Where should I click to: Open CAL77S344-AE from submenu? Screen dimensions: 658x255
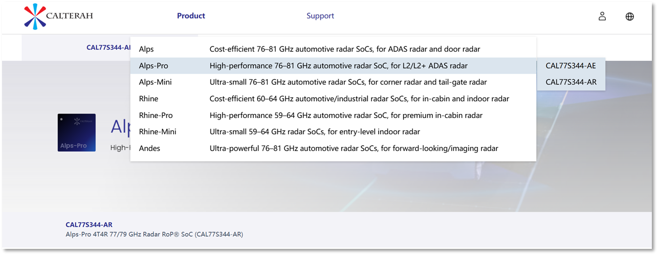point(571,66)
